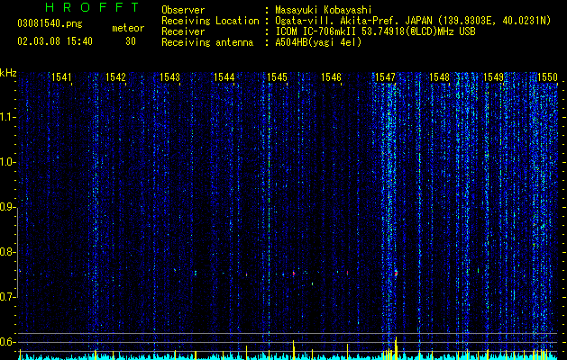Click the Receiving antenna label
The width and height of the screenshot is (567, 360).
[x=207, y=42]
